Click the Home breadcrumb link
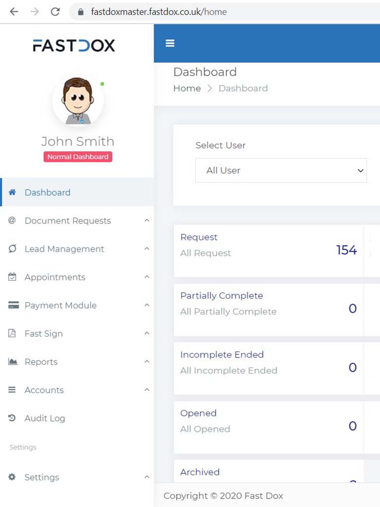The image size is (380, 507). pyautogui.click(x=187, y=88)
